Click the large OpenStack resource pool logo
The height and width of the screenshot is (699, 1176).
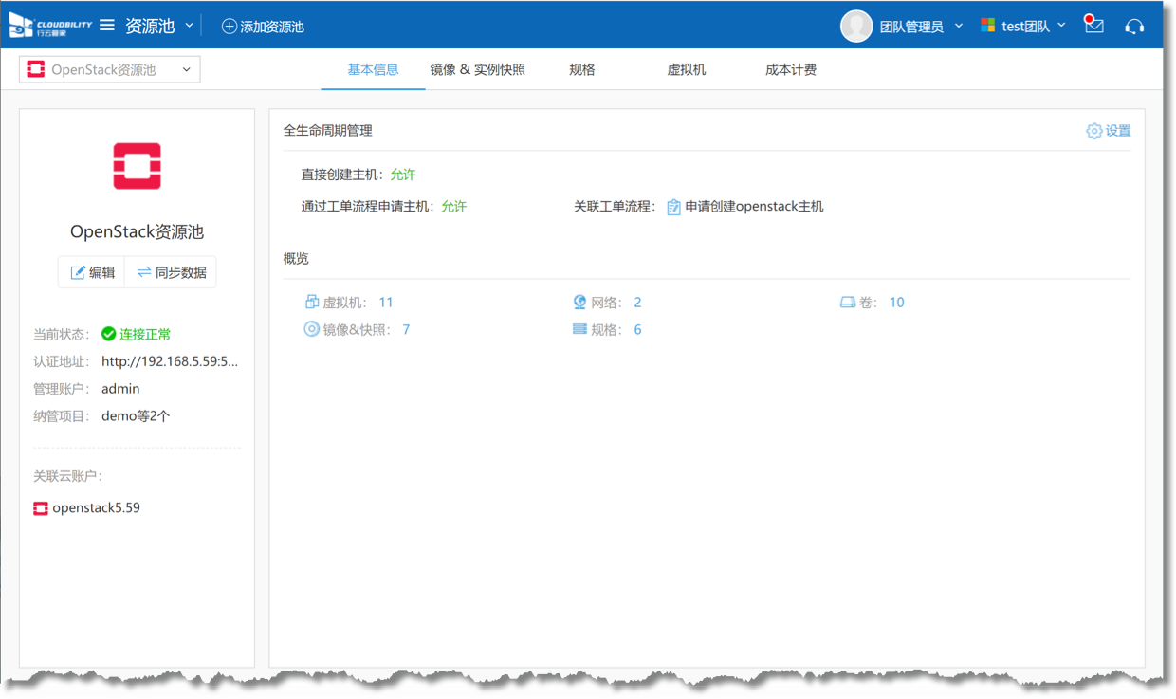(x=137, y=167)
